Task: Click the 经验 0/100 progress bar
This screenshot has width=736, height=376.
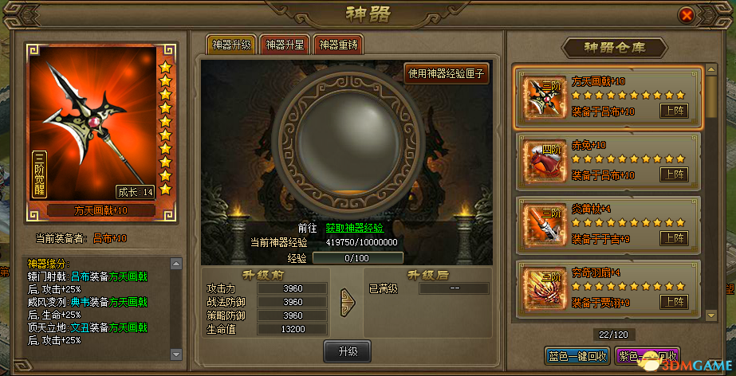Action: click(x=358, y=258)
